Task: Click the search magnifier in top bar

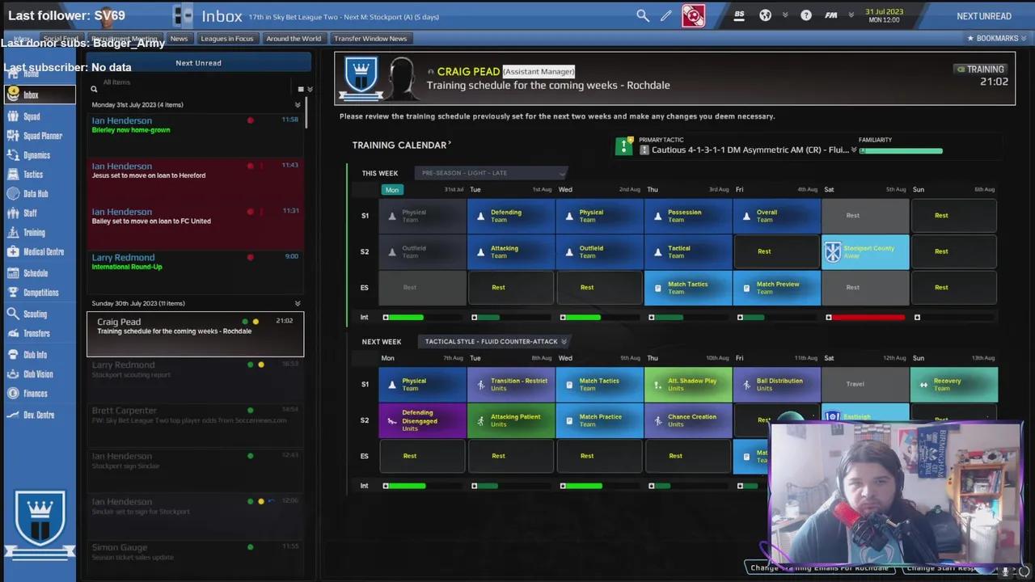Action: click(x=642, y=15)
